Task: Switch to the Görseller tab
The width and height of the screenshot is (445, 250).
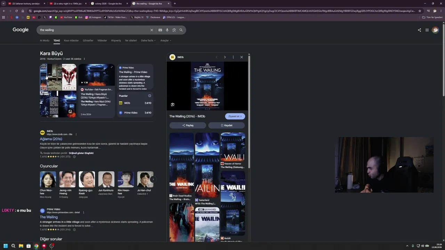Action: [88, 41]
